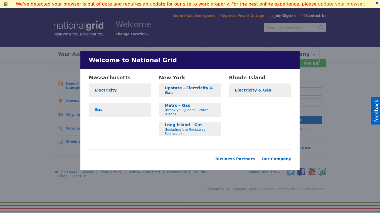Open Report Gas Emergency link
The height and width of the screenshot is (213, 380).
[194, 16]
